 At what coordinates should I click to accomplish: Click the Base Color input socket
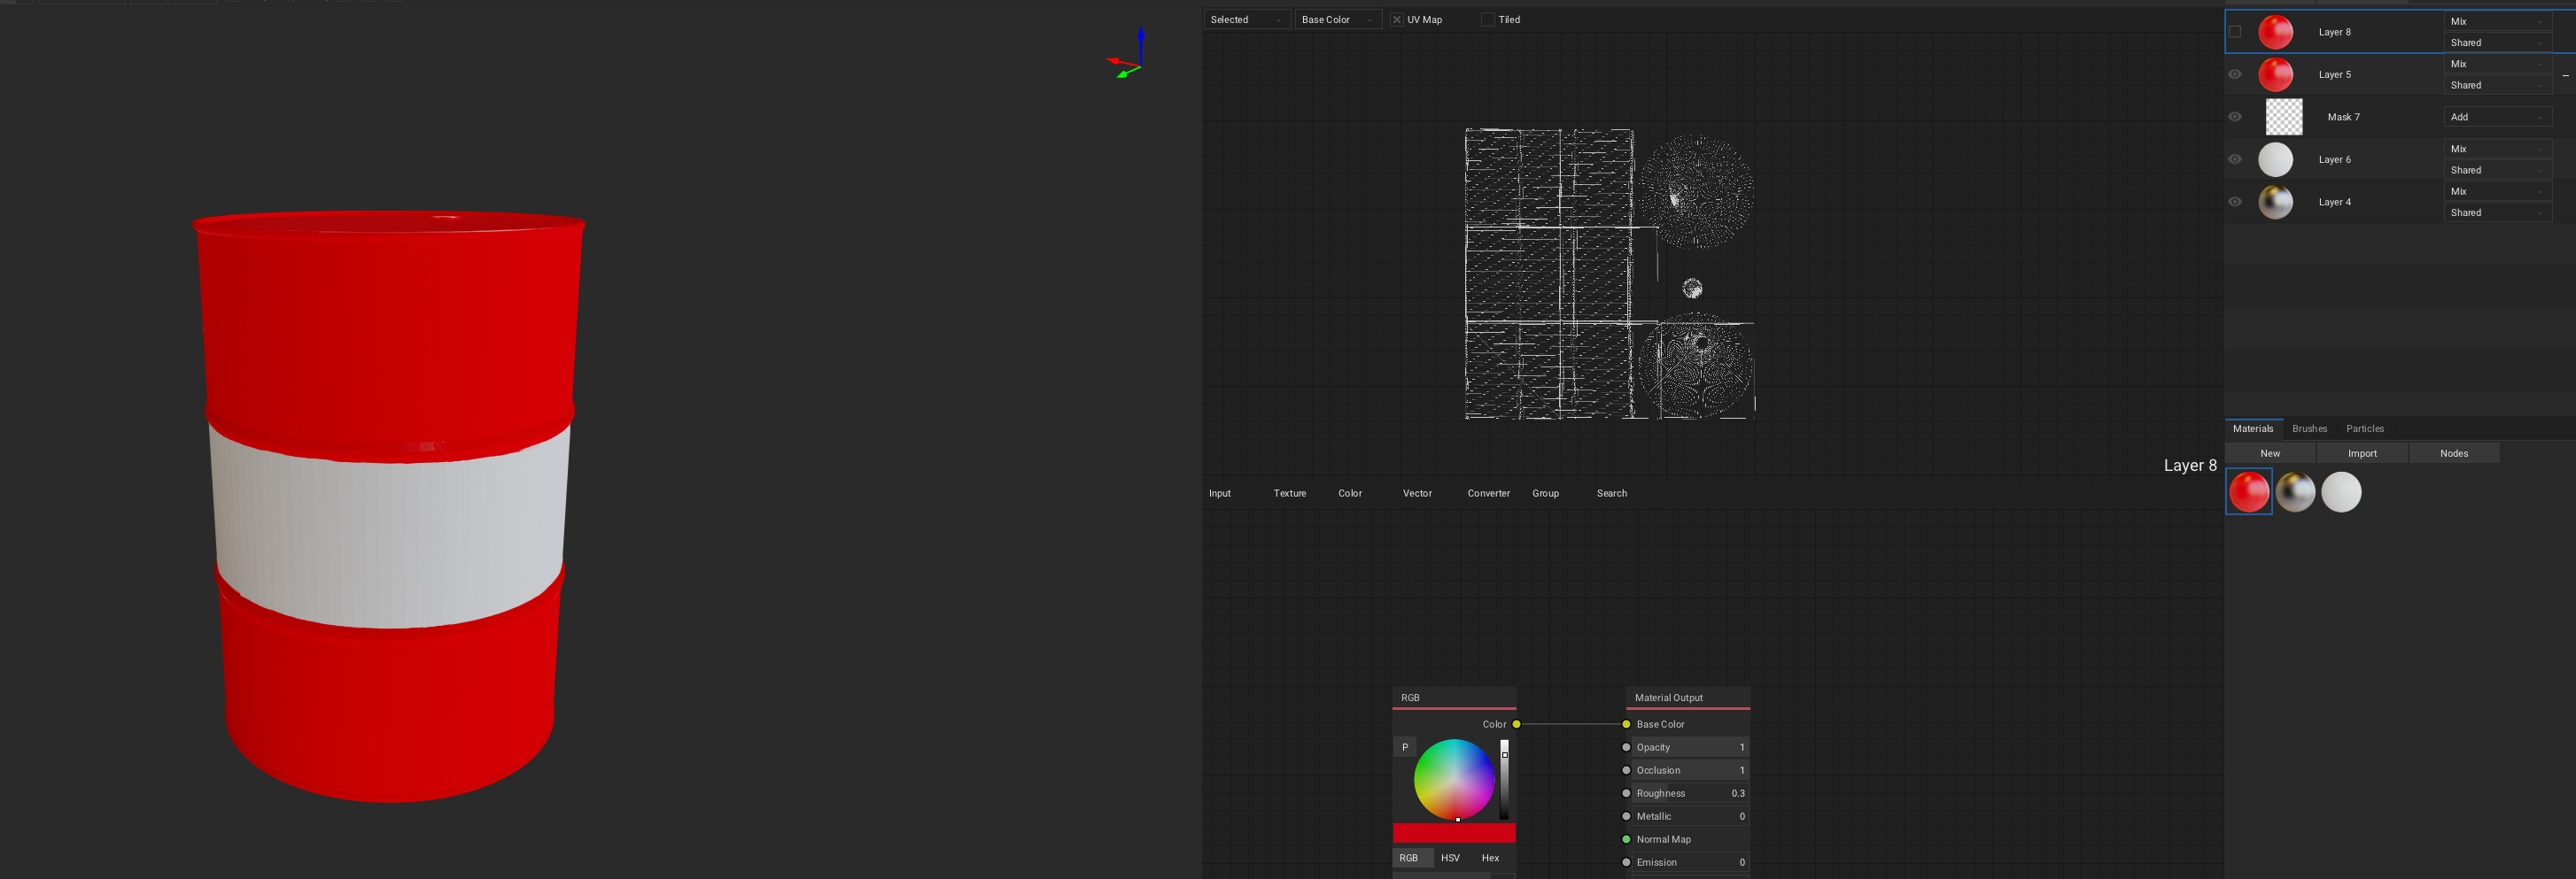1626,724
